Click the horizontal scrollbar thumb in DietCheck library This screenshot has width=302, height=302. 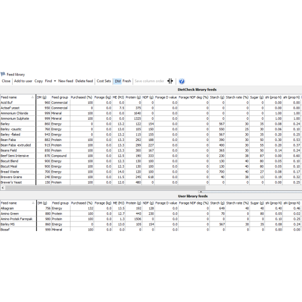tap(105, 188)
